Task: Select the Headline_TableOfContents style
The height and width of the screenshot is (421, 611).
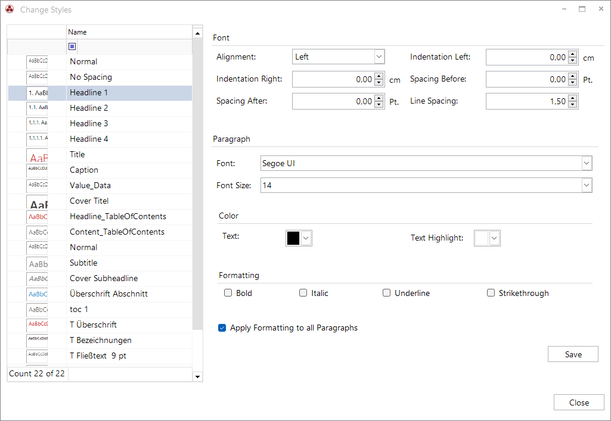Action: [100, 217]
